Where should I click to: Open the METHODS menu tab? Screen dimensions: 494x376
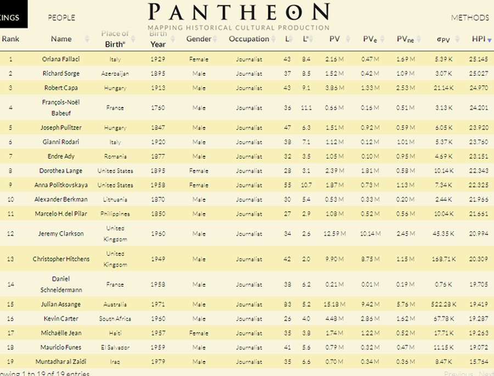[x=470, y=18]
